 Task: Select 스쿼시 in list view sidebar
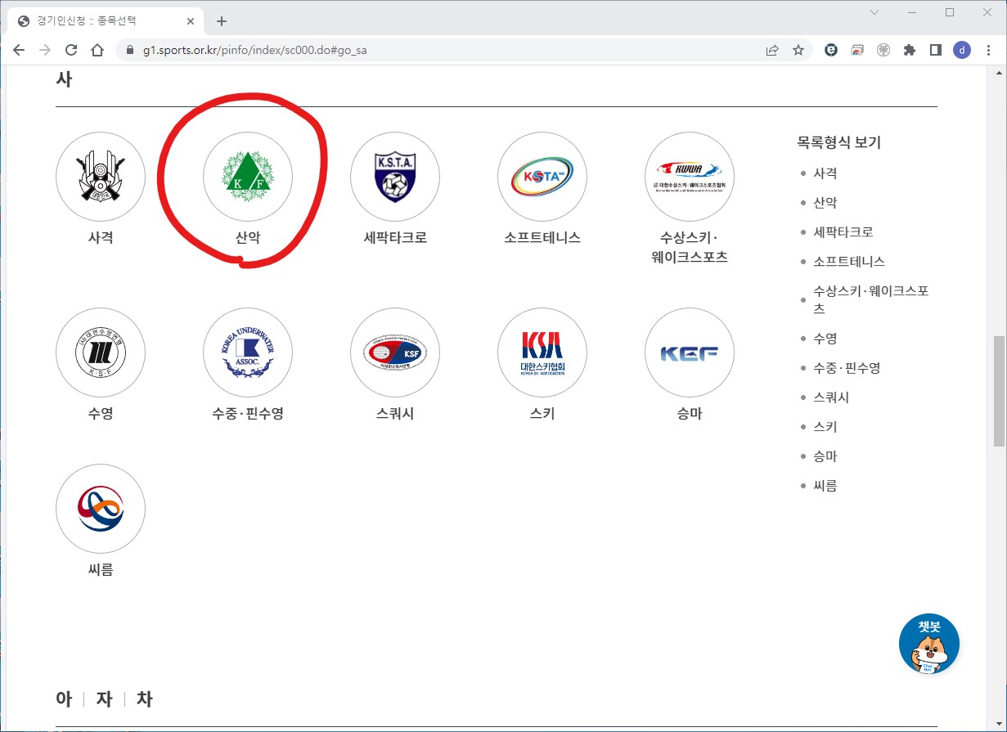(x=830, y=397)
